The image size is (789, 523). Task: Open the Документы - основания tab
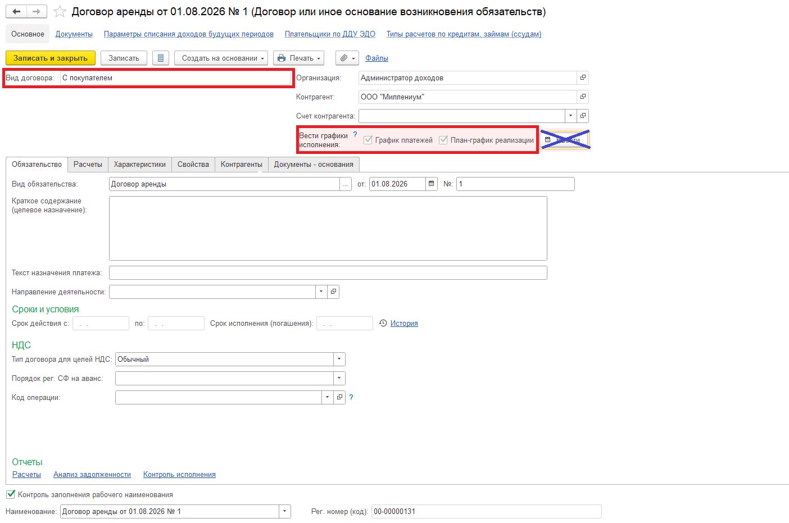point(314,165)
